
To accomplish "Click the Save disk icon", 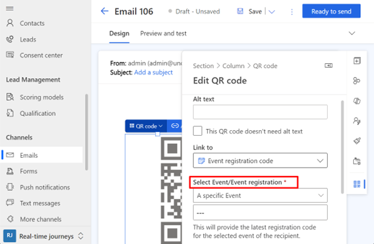I will click(x=240, y=11).
